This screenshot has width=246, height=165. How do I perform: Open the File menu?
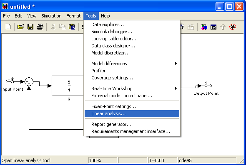(x=6, y=16)
